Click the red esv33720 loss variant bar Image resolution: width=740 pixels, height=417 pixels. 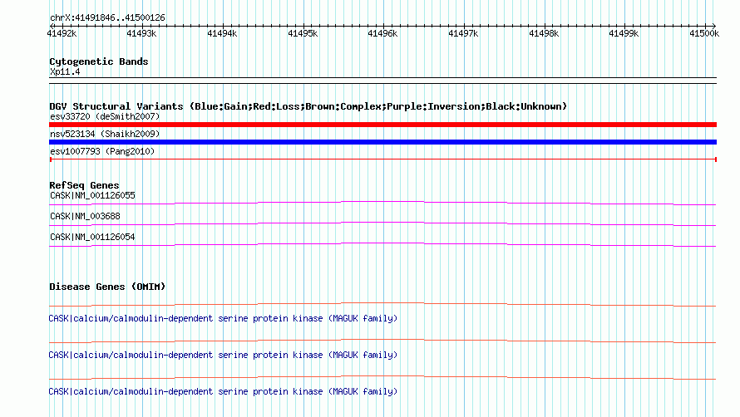tap(382, 125)
